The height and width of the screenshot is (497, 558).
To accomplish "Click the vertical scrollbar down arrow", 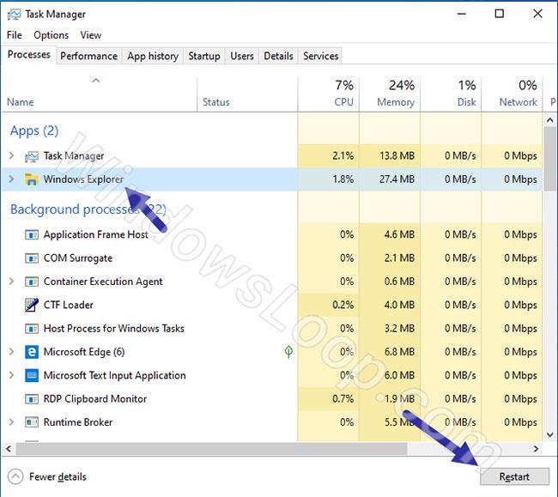I will (549, 435).
